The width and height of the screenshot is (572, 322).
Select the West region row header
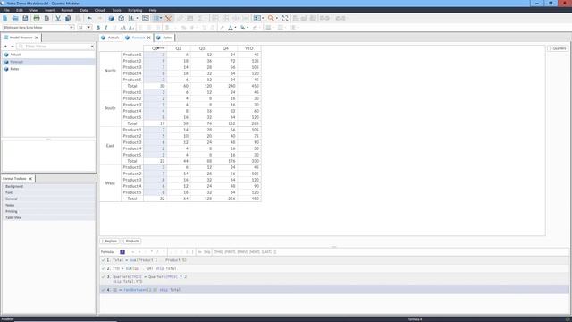(x=110, y=182)
